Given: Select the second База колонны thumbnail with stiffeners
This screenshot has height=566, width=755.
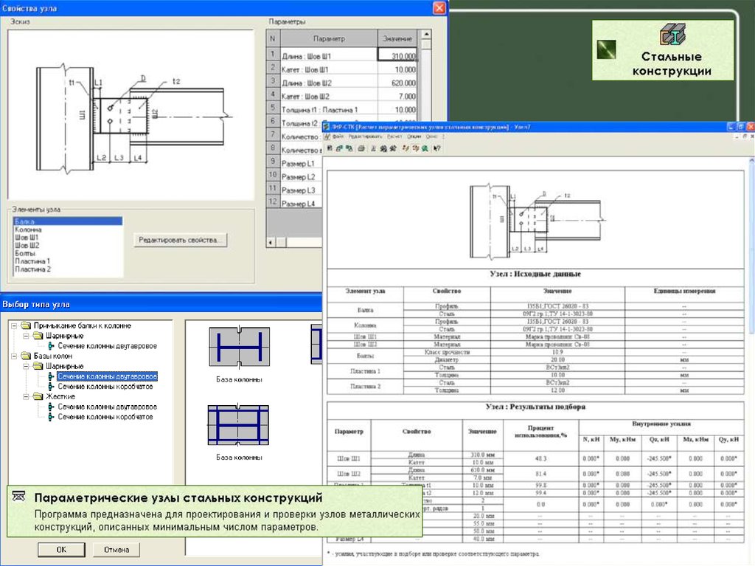Looking at the screenshot, I should 239,425.
